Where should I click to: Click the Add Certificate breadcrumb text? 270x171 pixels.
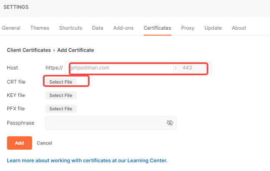75,50
